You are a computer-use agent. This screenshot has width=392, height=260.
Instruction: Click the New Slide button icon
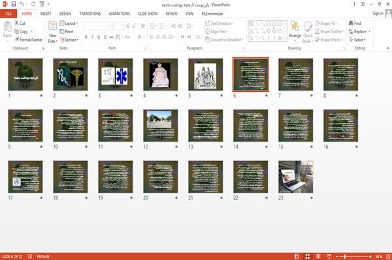coord(52,26)
